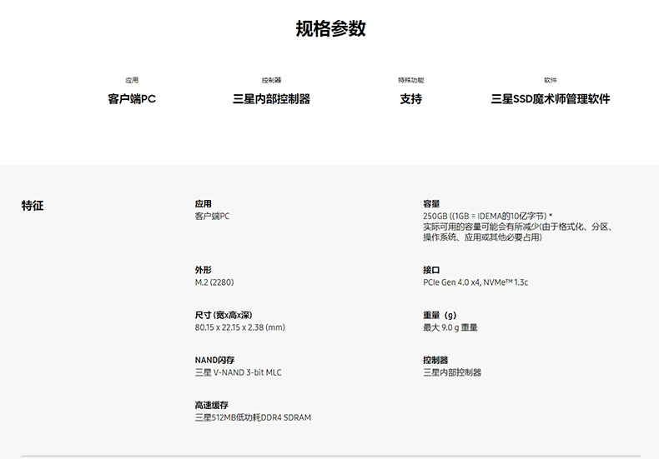Image resolution: width=659 pixels, height=459 pixels.
Task: Click the bold 控制器 spec label in the 特征 list
Action: tap(435, 360)
